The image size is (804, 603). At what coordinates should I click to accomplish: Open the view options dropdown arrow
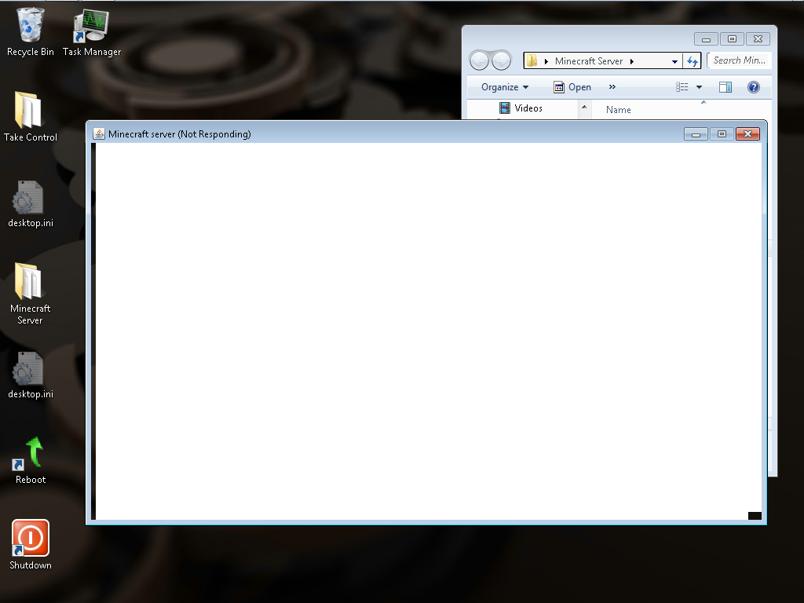pyautogui.click(x=699, y=87)
